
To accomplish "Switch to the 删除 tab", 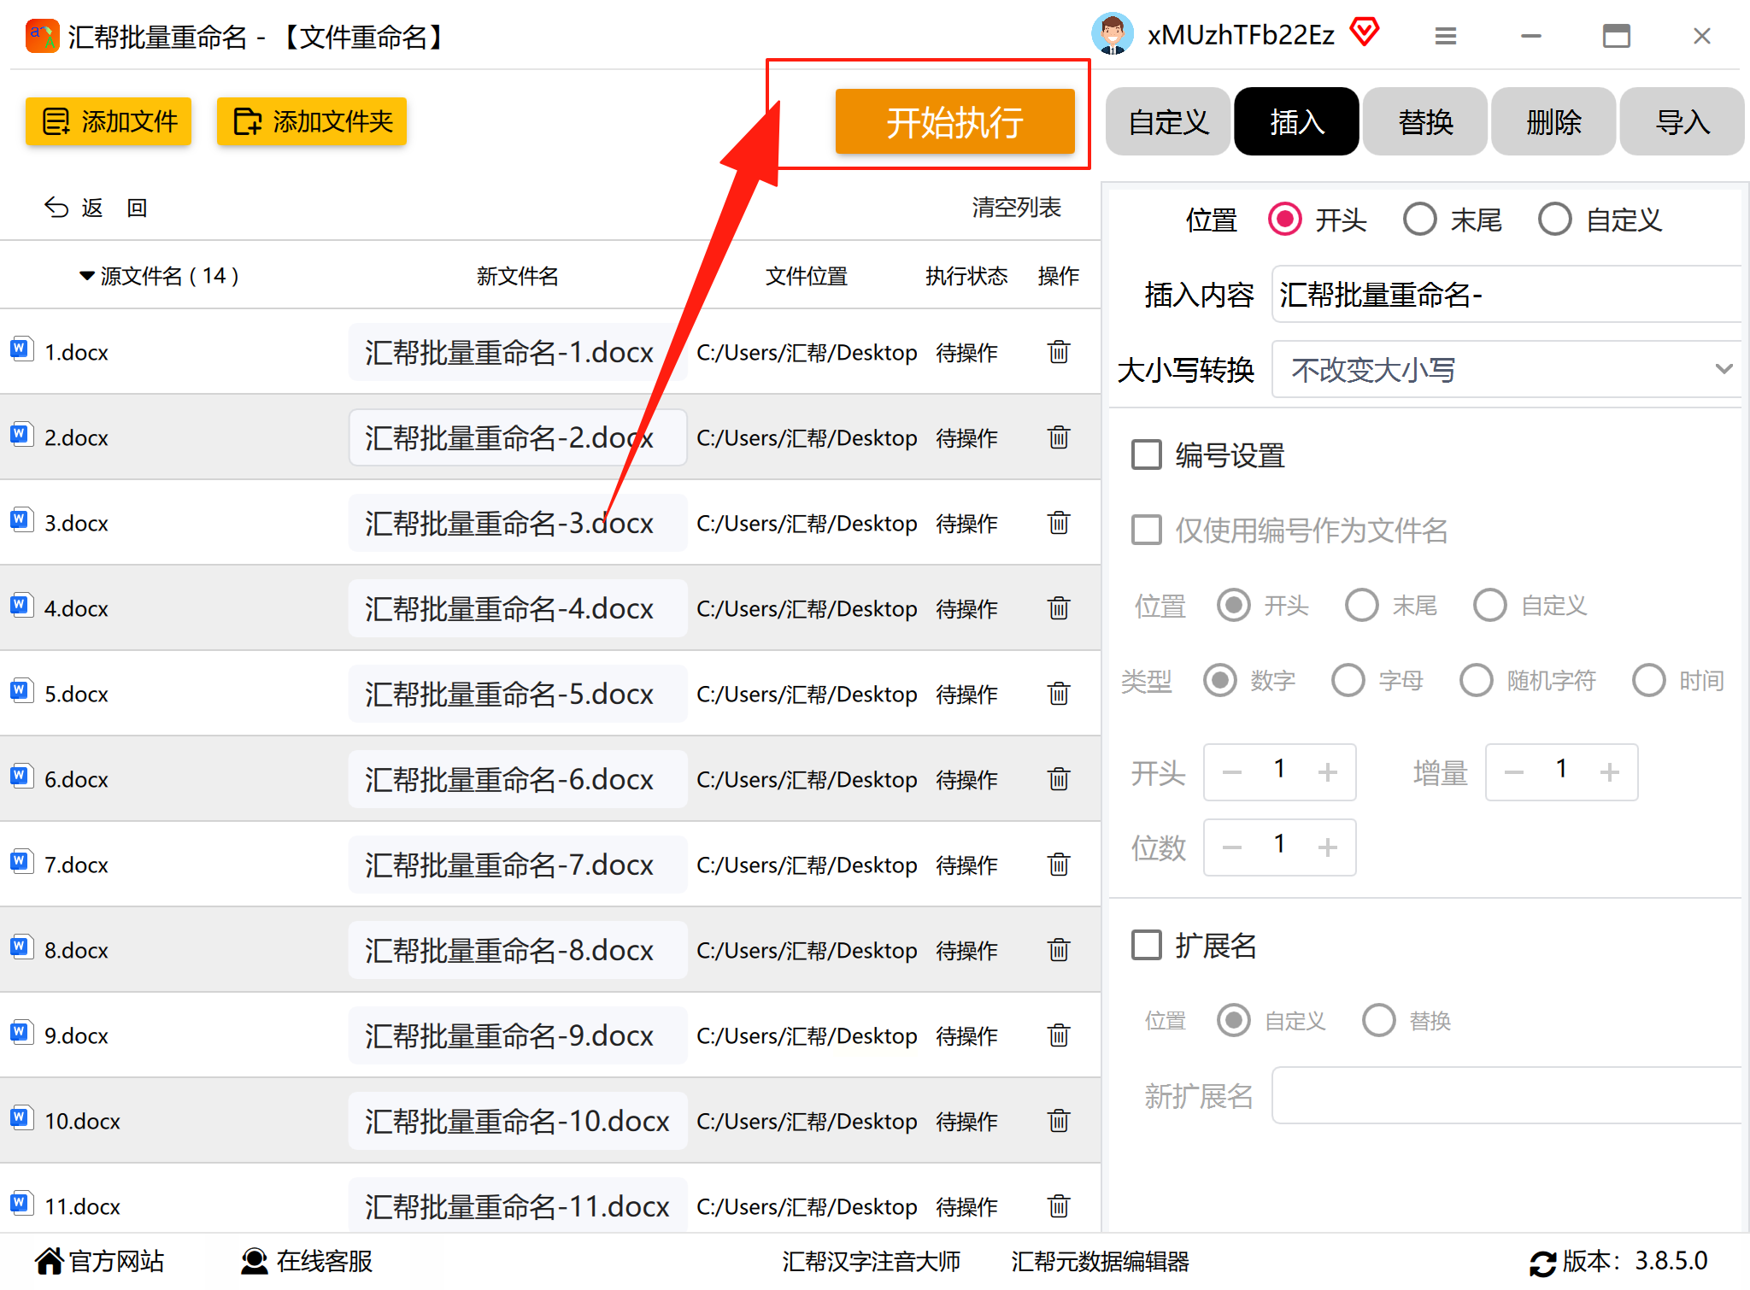I will (1553, 121).
